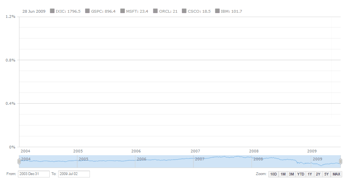Set zoom to 10D
The image size is (349, 185).
[273, 174]
